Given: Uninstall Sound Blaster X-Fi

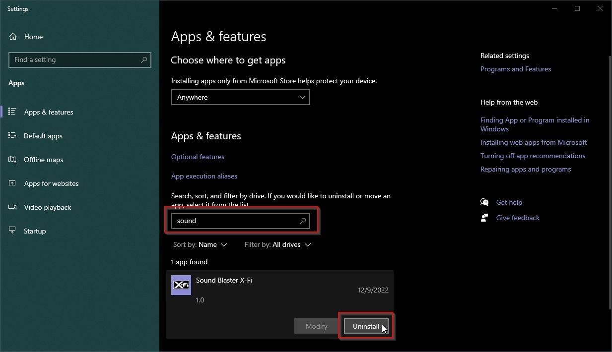Looking at the screenshot, I should click(x=366, y=326).
